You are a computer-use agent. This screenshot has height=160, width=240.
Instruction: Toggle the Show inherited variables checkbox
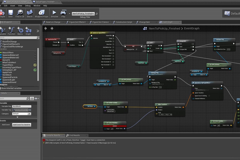coord(1,88)
